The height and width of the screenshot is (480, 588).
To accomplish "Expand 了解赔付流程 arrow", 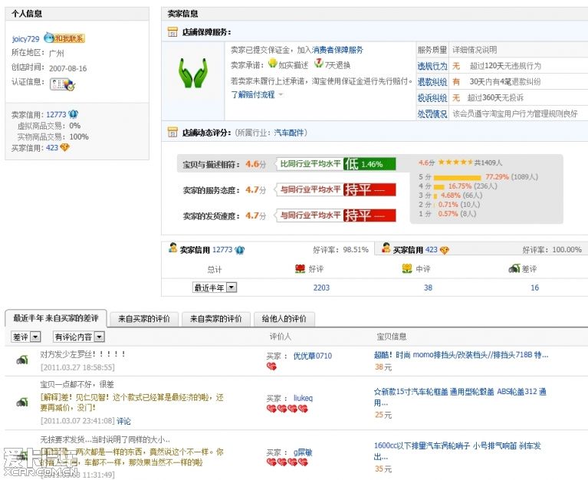I will point(281,94).
